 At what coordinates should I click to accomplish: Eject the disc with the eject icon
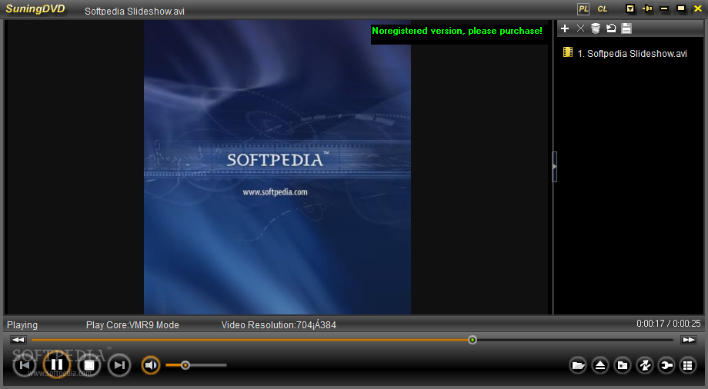[x=600, y=365]
